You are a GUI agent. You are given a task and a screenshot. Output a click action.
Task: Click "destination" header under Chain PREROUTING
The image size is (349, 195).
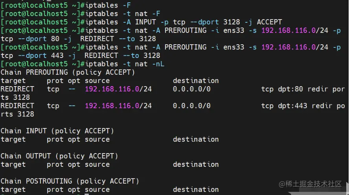tap(196, 81)
